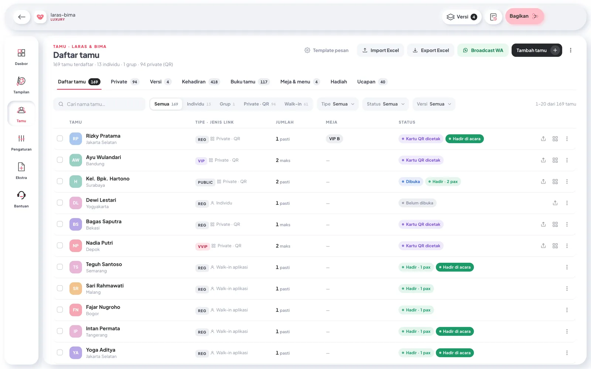Click the Broadcast WA button
Screen dimensions: 591x369
coord(483,50)
